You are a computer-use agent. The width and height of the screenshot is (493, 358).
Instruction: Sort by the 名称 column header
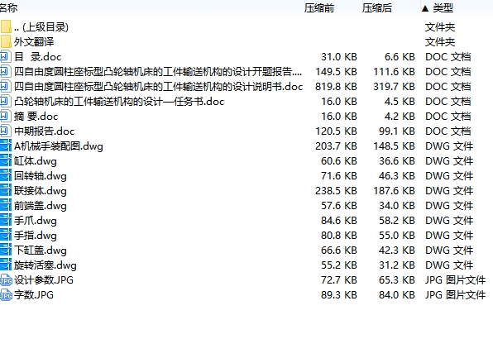[9, 8]
